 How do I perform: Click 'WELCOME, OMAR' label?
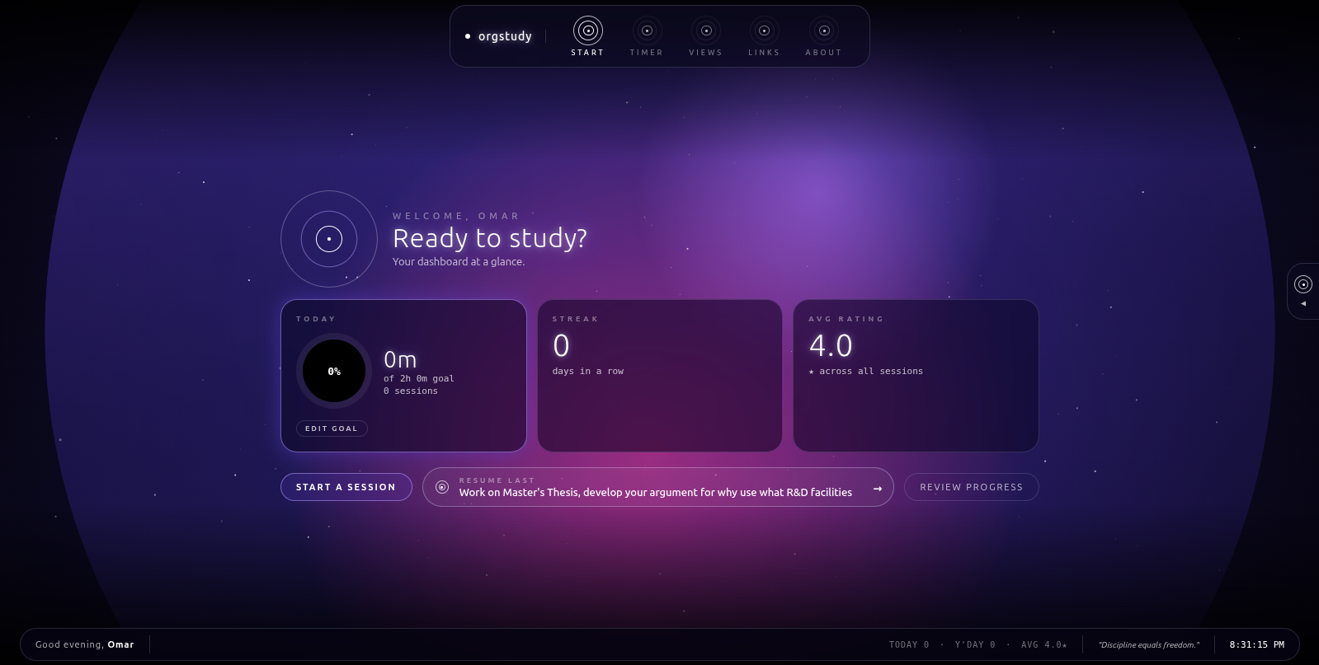[456, 216]
